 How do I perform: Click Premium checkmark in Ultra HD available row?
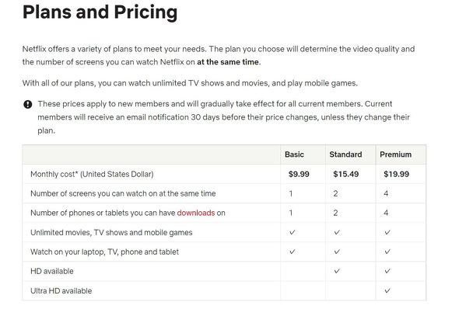tap(387, 290)
